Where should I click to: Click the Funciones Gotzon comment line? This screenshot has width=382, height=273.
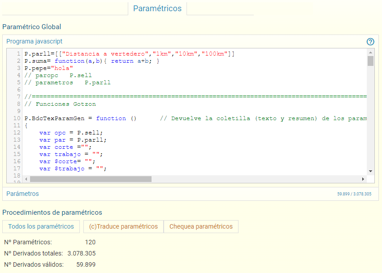tap(60, 104)
